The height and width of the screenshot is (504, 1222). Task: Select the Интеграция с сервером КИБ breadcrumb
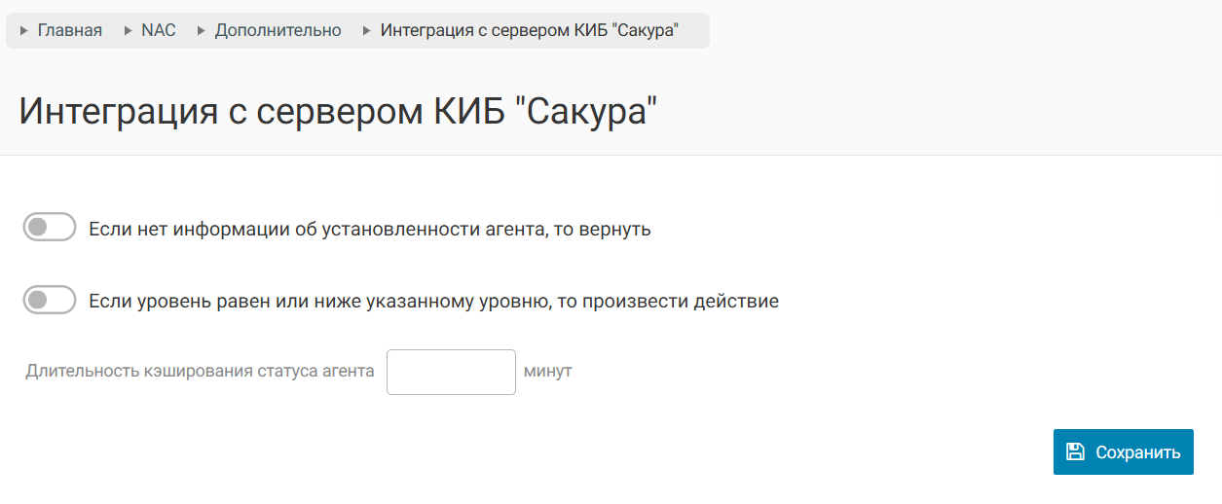tap(529, 31)
